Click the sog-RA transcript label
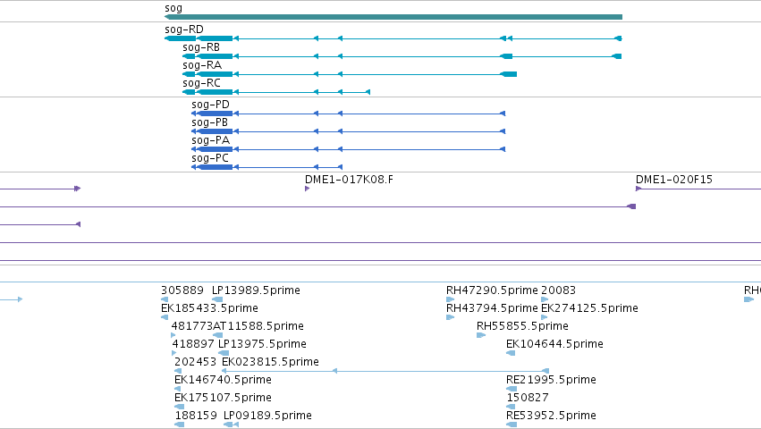This screenshot has height=429, width=761. (202, 65)
